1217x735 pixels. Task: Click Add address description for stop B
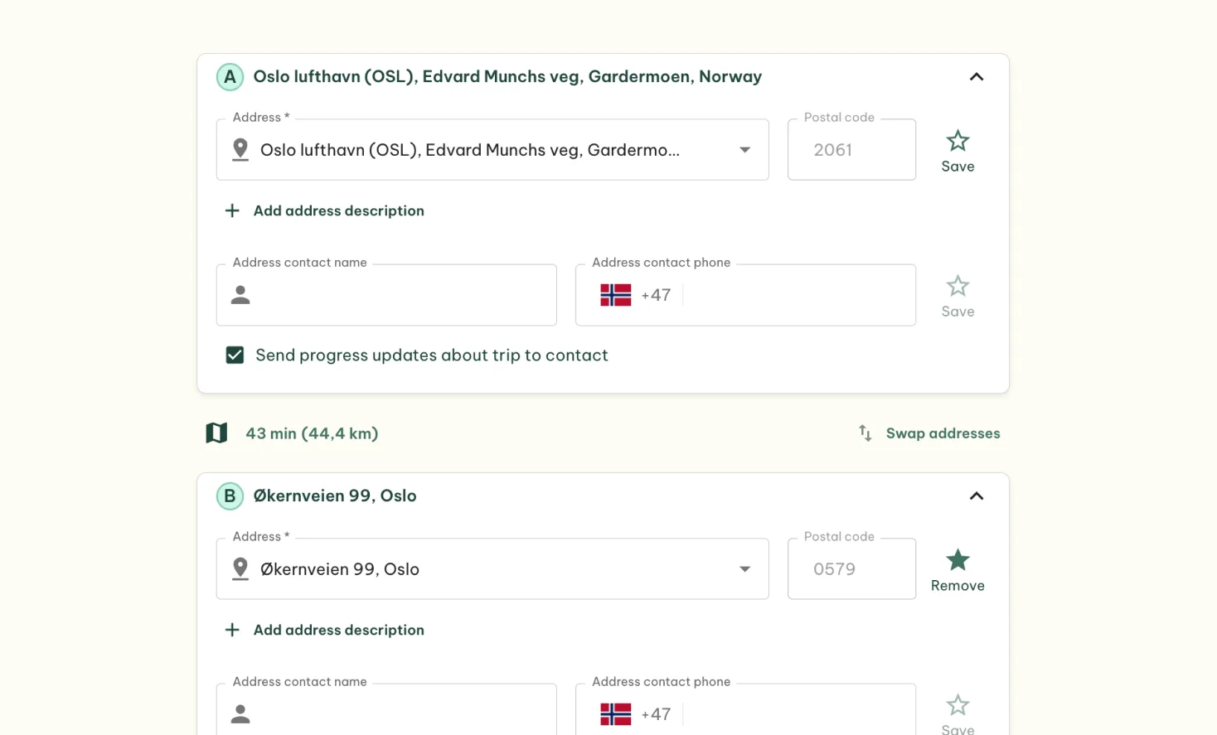[x=338, y=630]
